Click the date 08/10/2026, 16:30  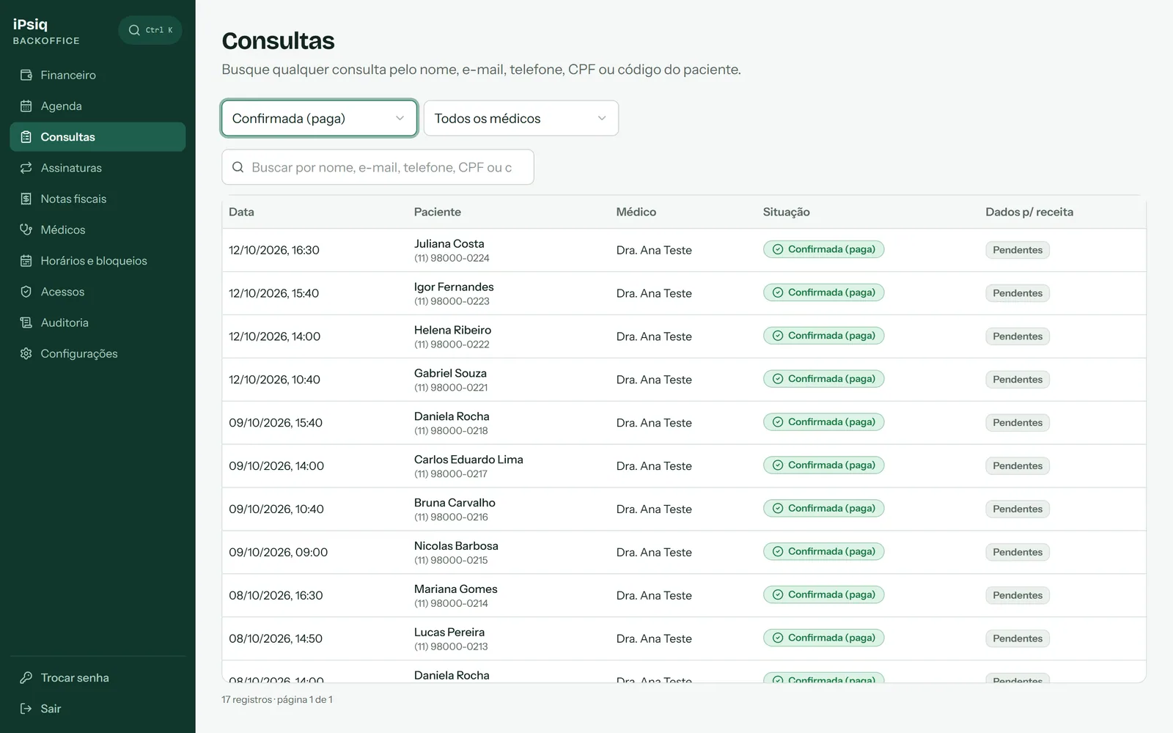point(276,595)
